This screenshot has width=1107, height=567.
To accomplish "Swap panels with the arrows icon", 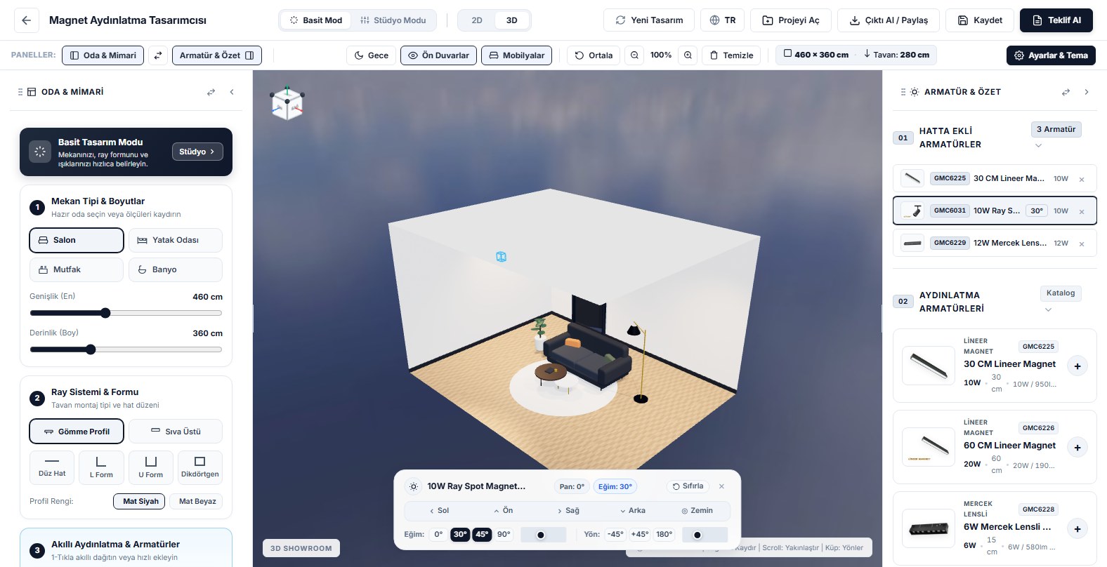I will click(x=158, y=55).
